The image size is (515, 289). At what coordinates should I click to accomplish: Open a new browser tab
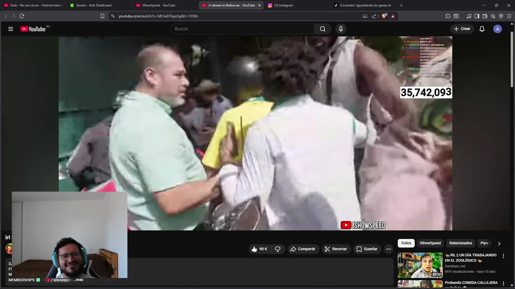(401, 5)
